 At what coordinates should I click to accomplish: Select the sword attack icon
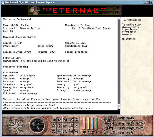pyautogui.click(x=71, y=120)
